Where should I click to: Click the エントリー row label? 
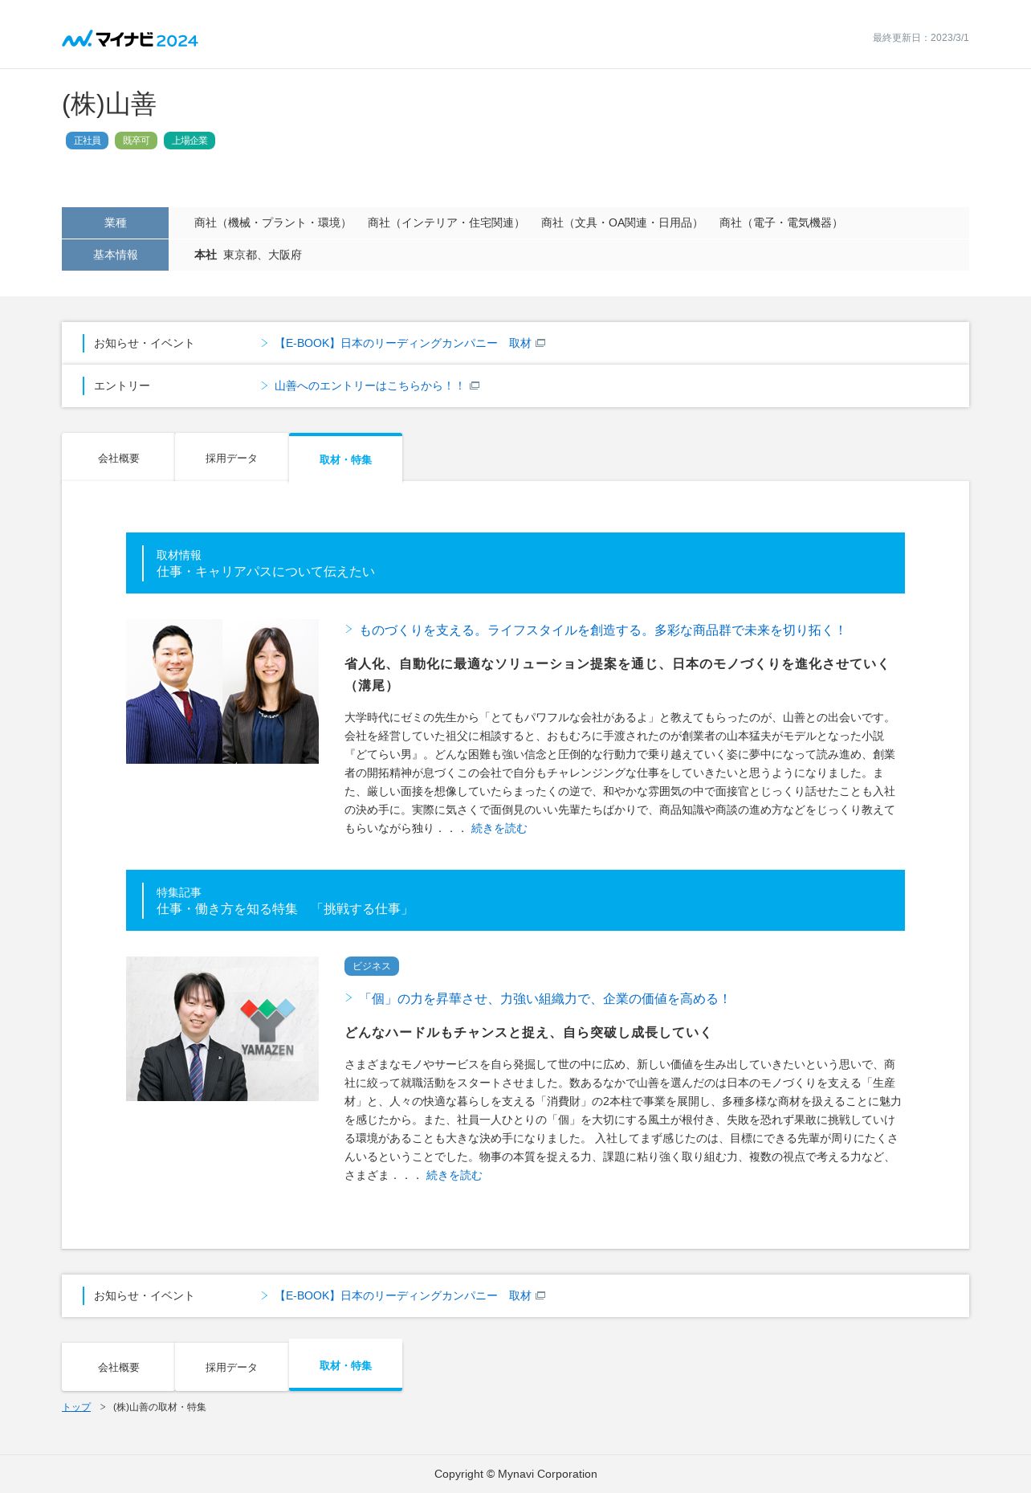[122, 385]
